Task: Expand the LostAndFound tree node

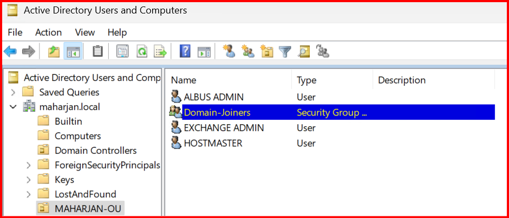Action: coord(28,194)
